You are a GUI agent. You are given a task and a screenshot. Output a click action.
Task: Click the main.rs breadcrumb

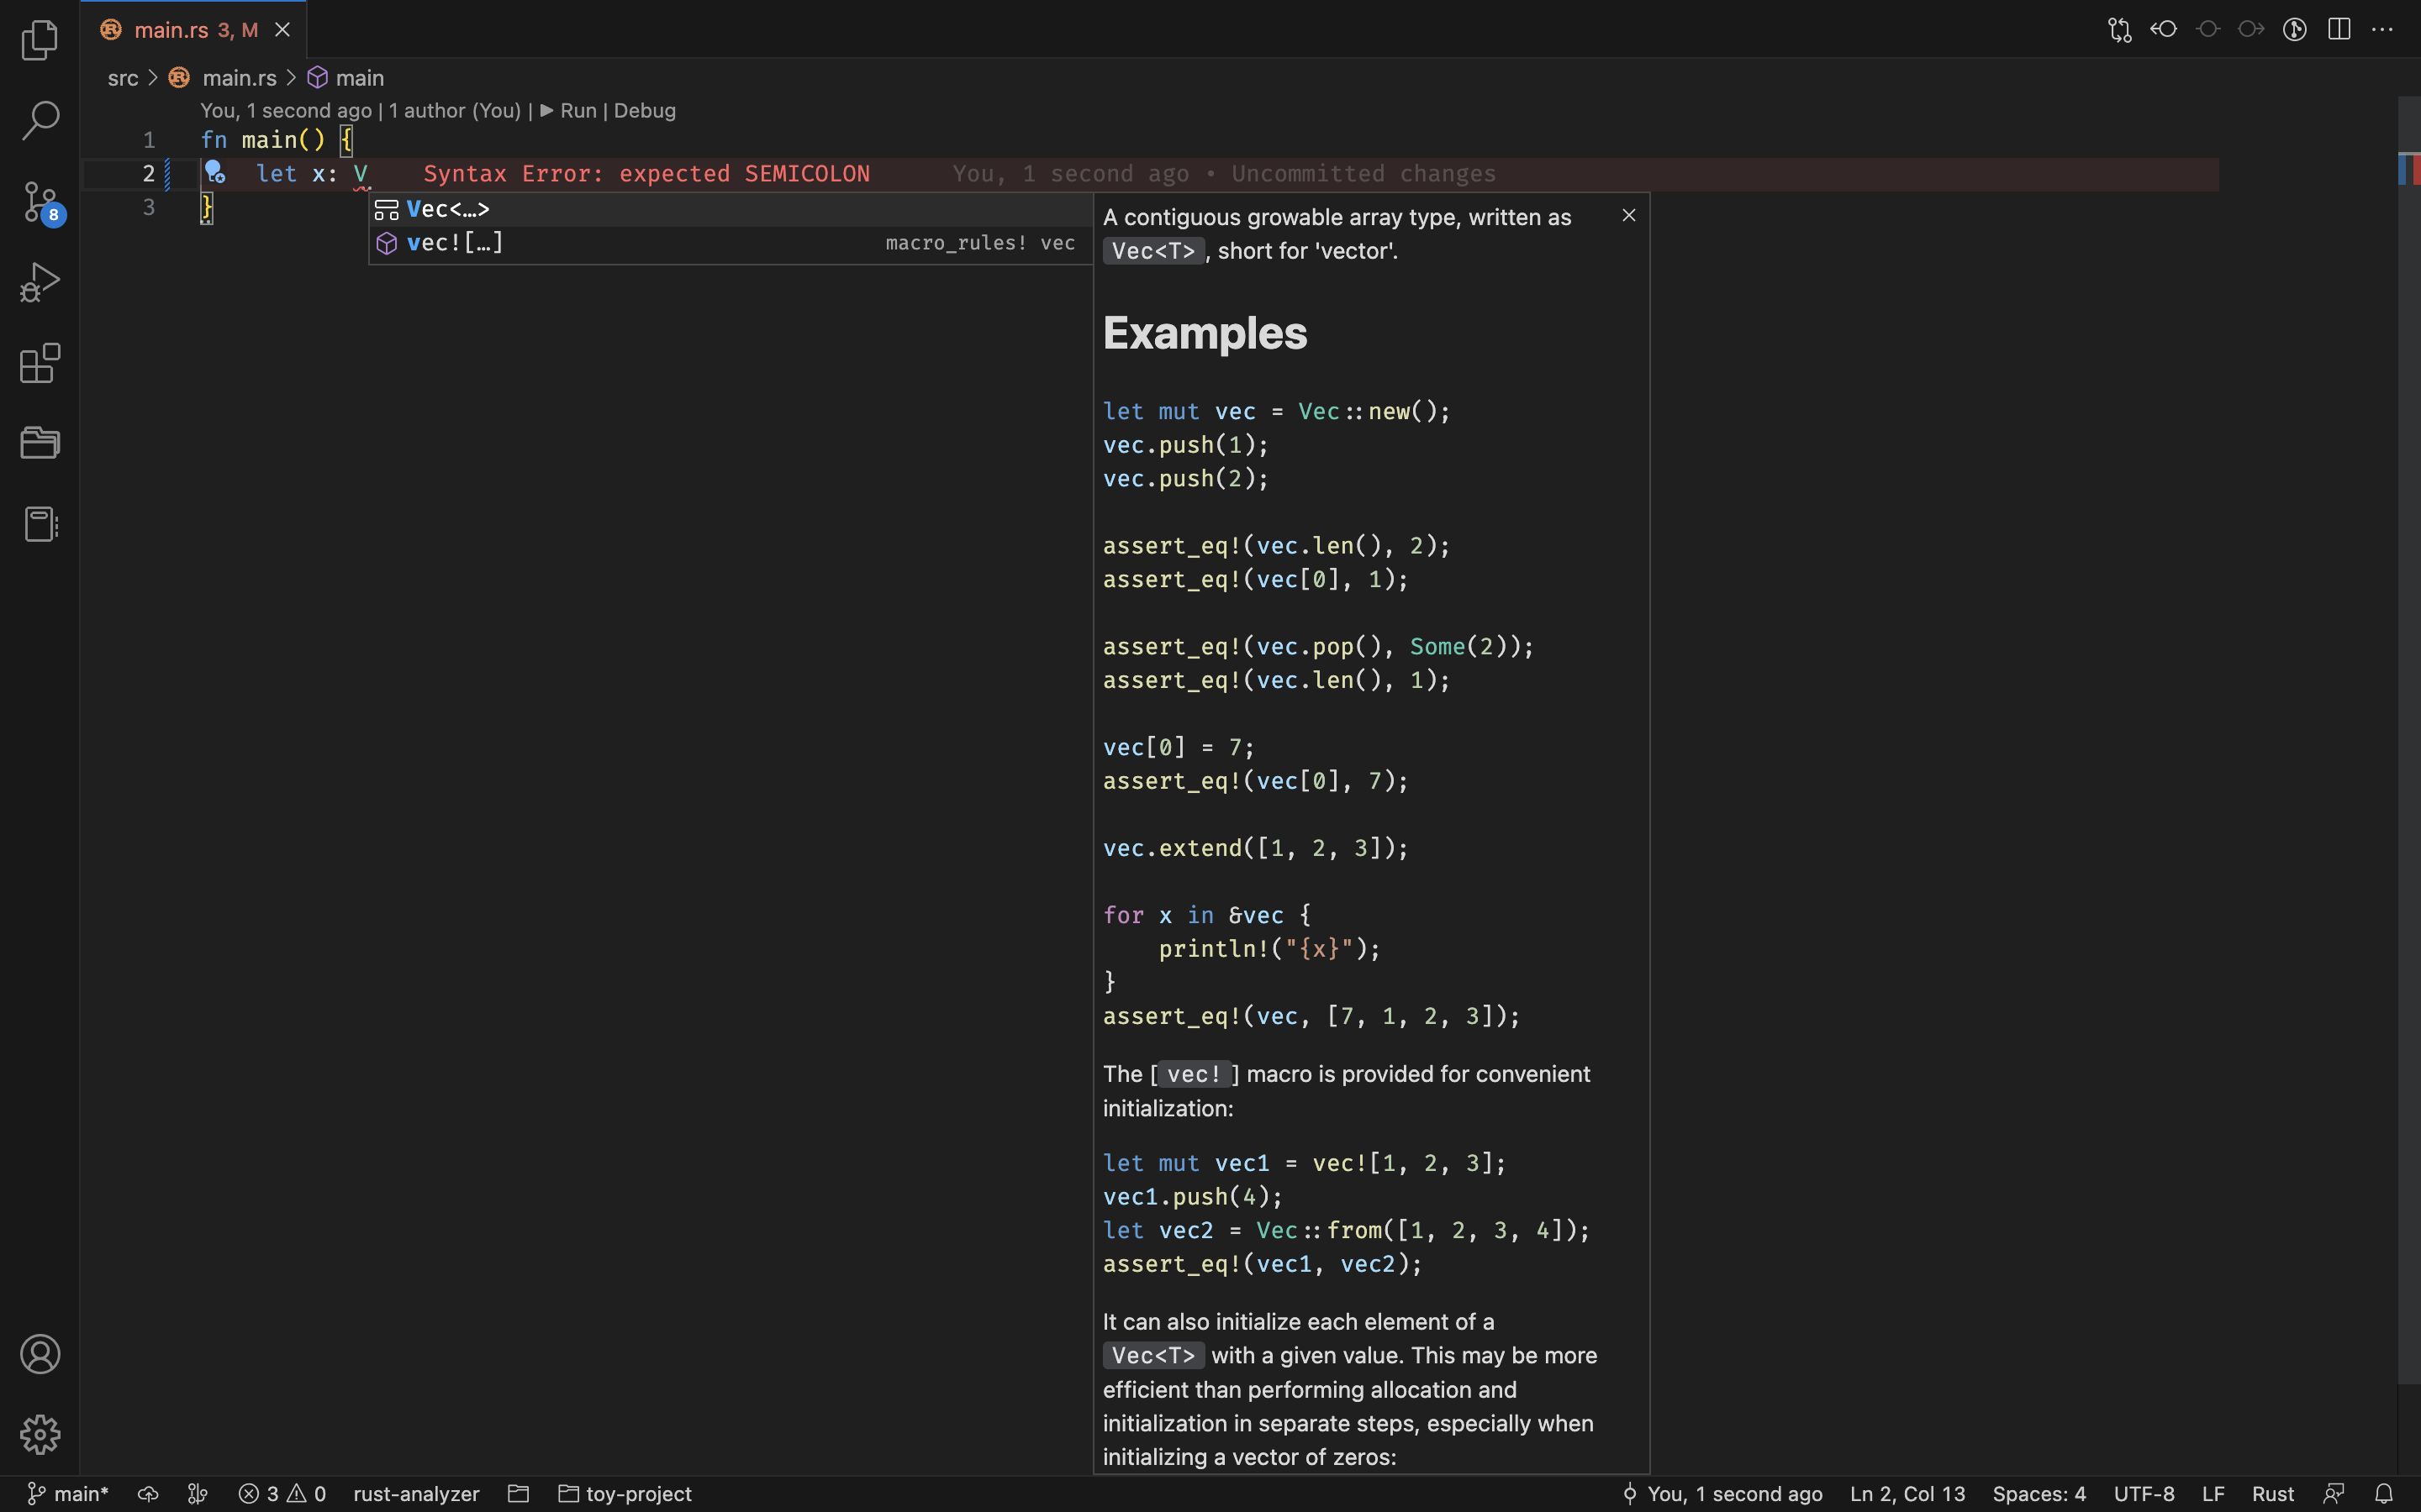click(239, 78)
